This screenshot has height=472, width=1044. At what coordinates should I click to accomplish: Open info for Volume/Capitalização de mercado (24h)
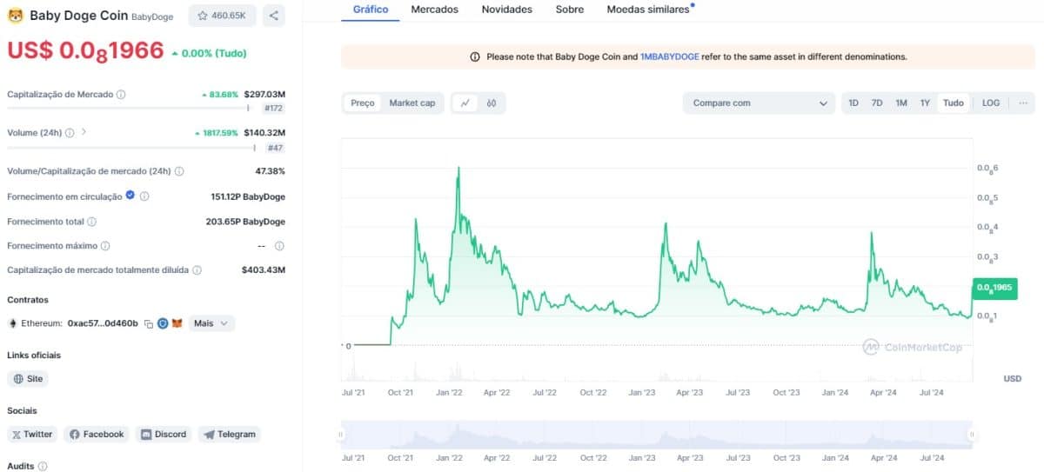pos(179,171)
